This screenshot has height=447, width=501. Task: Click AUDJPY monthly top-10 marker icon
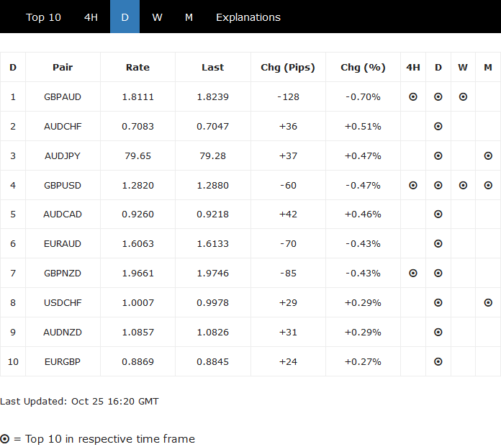(488, 155)
